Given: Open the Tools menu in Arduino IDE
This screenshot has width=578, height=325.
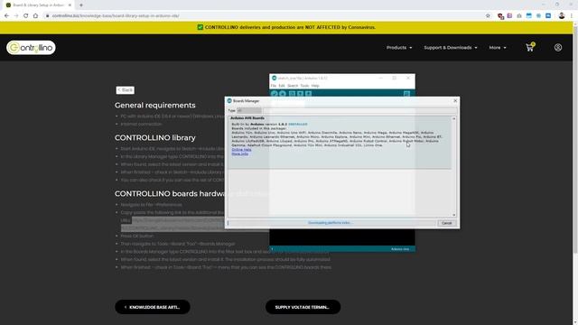Looking at the screenshot, I should [x=304, y=86].
